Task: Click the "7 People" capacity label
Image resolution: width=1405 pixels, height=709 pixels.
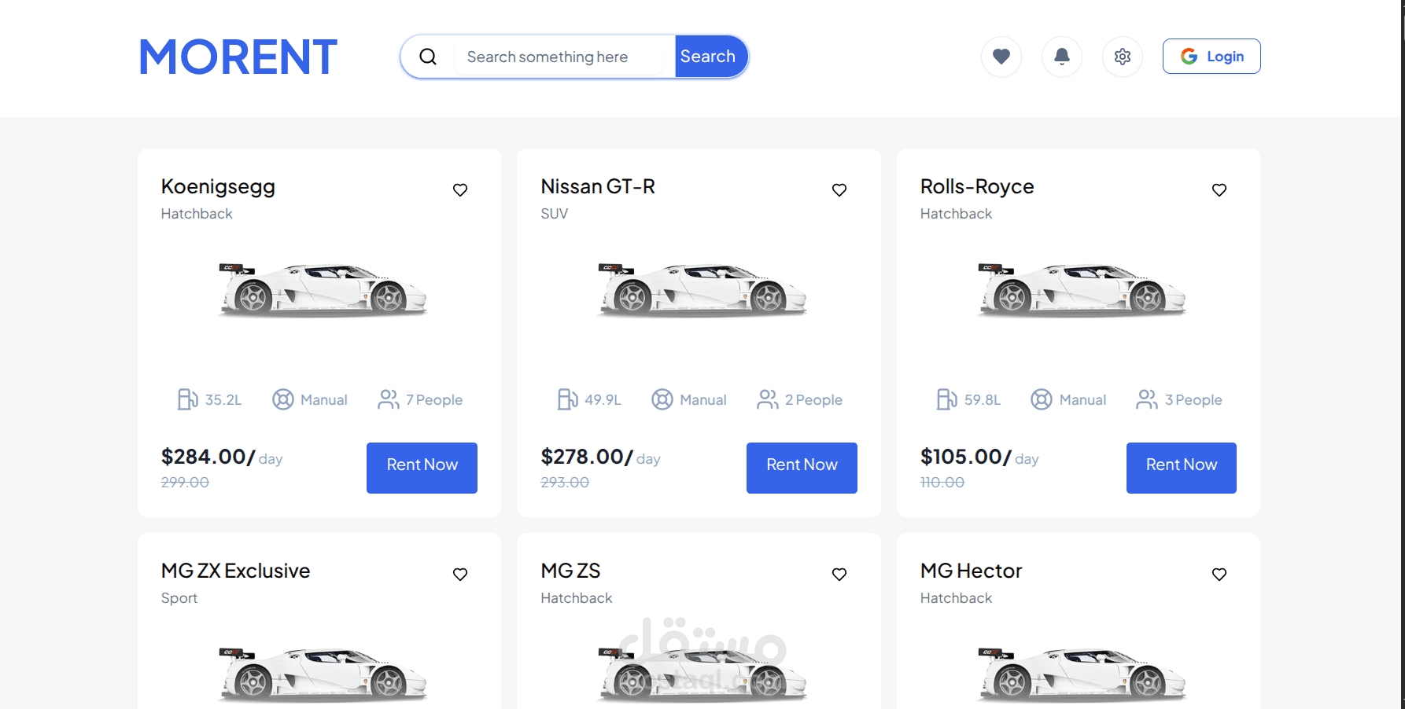Action: coord(434,400)
